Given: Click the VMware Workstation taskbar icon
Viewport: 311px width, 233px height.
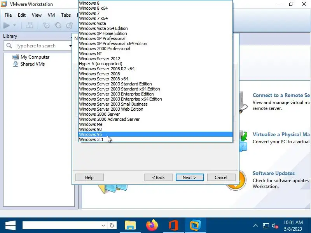Looking at the screenshot, I should [x=196, y=225].
